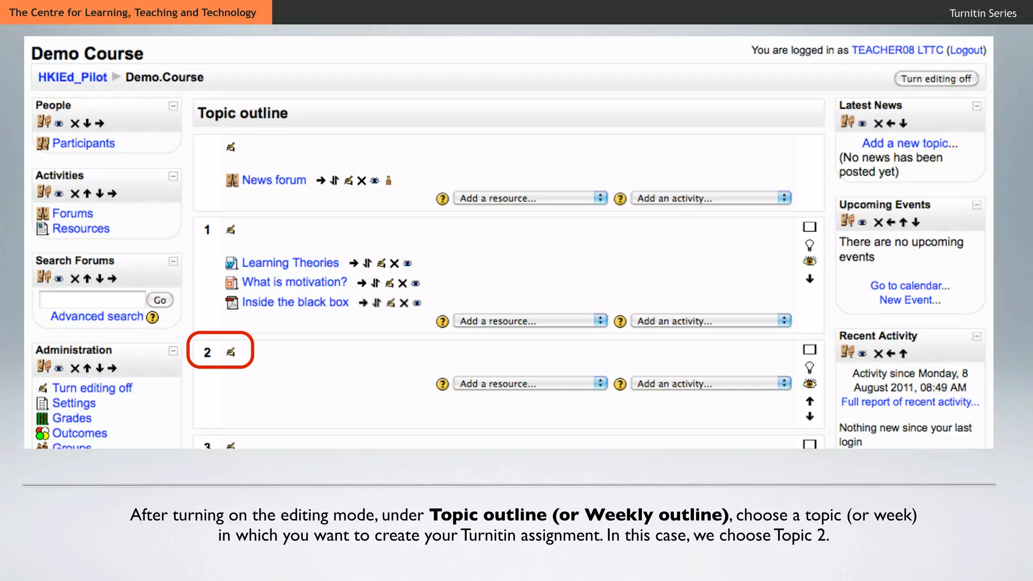This screenshot has height=581, width=1033.
Task: Open the Add a resource dropdown in topic 1
Action: pyautogui.click(x=530, y=321)
